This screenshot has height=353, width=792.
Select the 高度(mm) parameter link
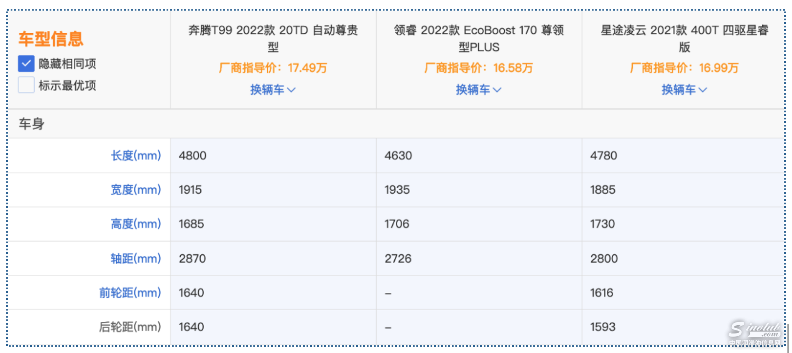pos(136,224)
